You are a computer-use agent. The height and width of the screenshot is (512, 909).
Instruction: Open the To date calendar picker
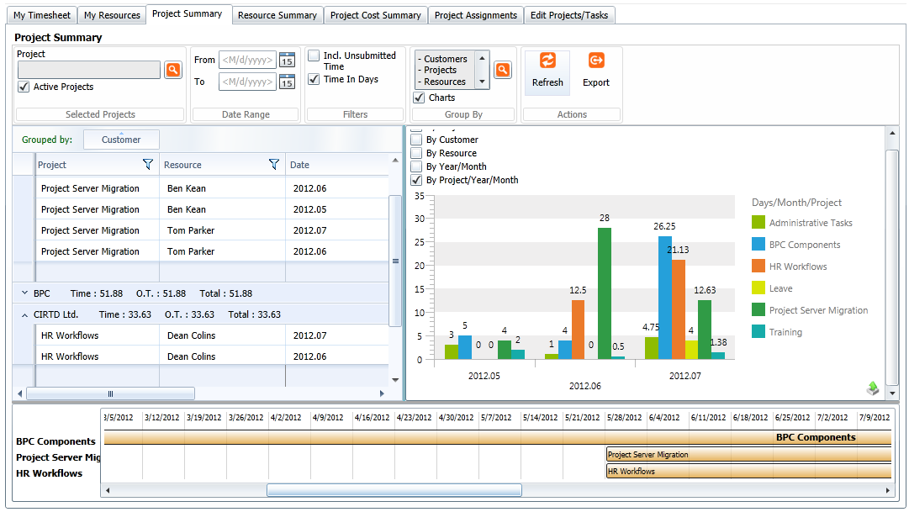tap(287, 82)
